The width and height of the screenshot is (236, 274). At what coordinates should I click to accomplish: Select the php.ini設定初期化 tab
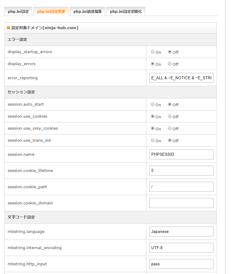coord(126,12)
